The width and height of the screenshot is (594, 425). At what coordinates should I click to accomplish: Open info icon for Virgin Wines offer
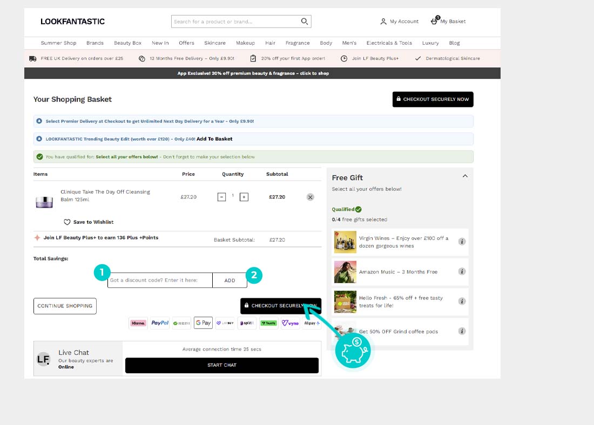pyautogui.click(x=462, y=242)
